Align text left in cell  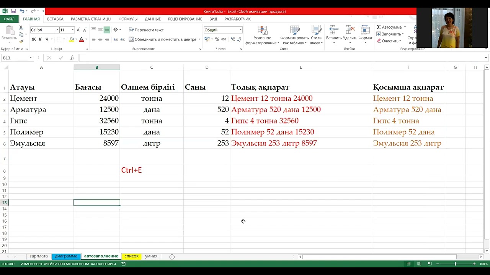[93, 39]
